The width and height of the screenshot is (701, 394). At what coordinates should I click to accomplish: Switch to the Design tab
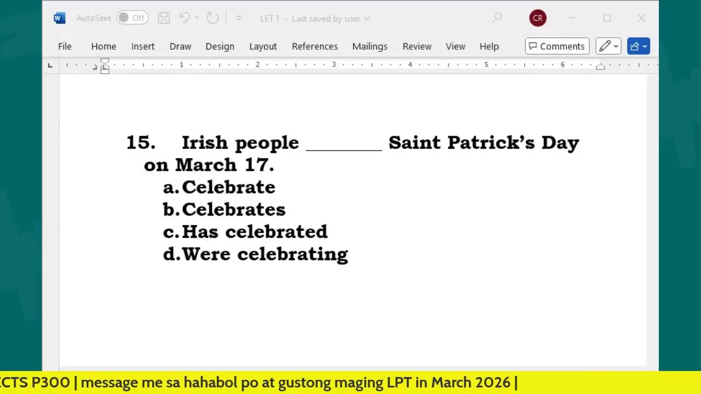coord(220,47)
